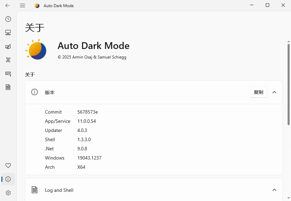Viewport: 291px width, 201px height.
Task: Close the Auto Dark Mode window
Action: click(283, 5)
